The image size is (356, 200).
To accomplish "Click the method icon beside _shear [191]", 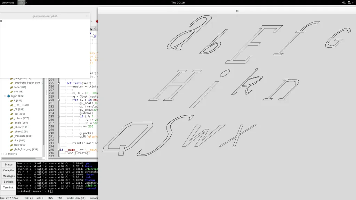I will coord(11,127).
